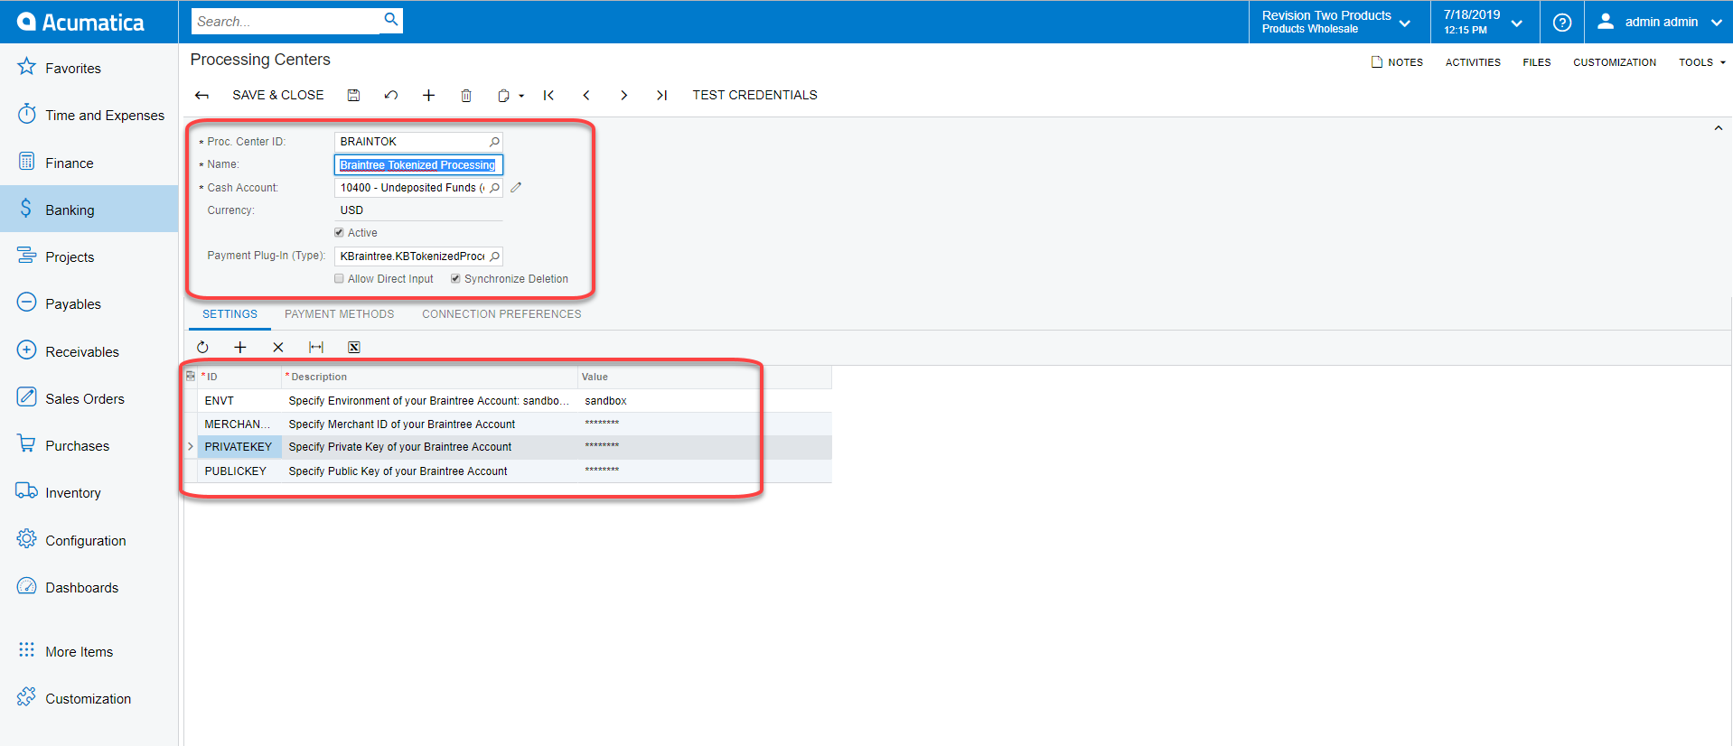1733x746 pixels.
Task: Enable Allow Direct Input checkbox
Action: (340, 279)
